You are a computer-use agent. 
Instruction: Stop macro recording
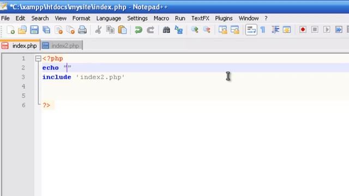(x=315, y=29)
